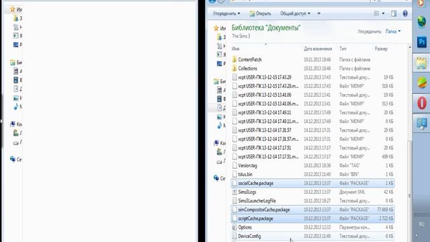This screenshot has width=430, height=242.
Task: Click the Открыть toolbar button
Action: (260, 13)
